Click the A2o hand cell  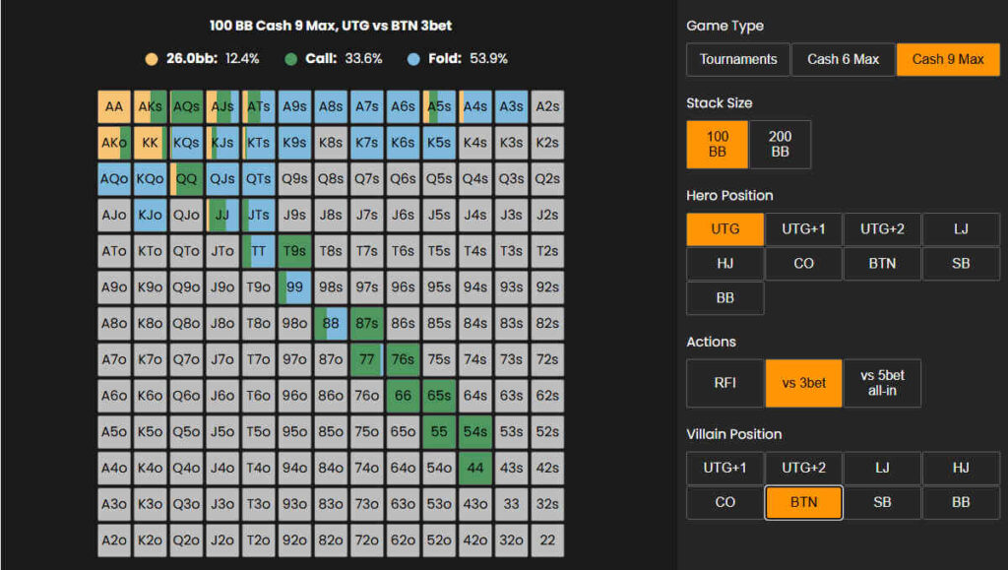point(114,540)
